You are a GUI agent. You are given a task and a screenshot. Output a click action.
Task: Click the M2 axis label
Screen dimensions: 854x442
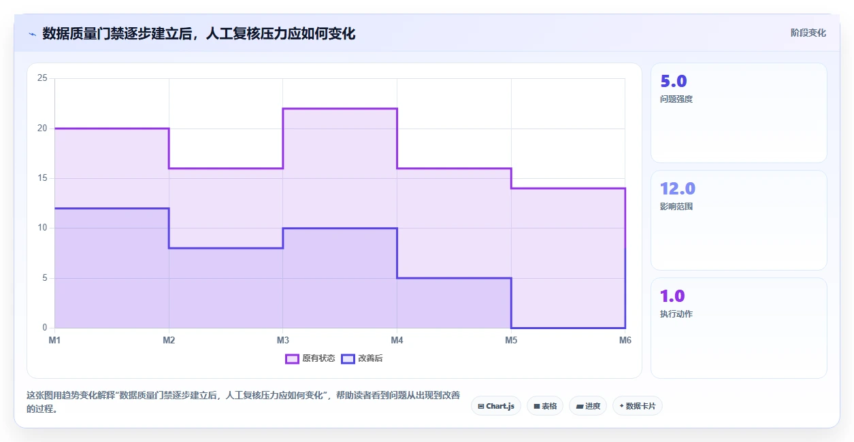(x=169, y=340)
